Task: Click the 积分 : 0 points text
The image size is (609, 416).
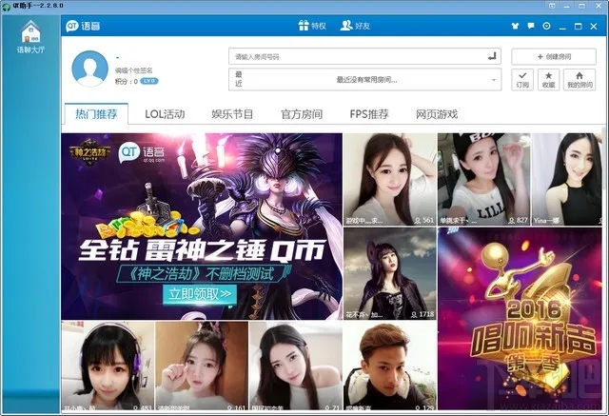Action: pyautogui.click(x=127, y=81)
